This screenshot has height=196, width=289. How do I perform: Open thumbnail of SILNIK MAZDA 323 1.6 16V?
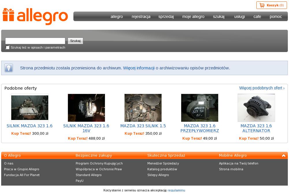point(86,108)
